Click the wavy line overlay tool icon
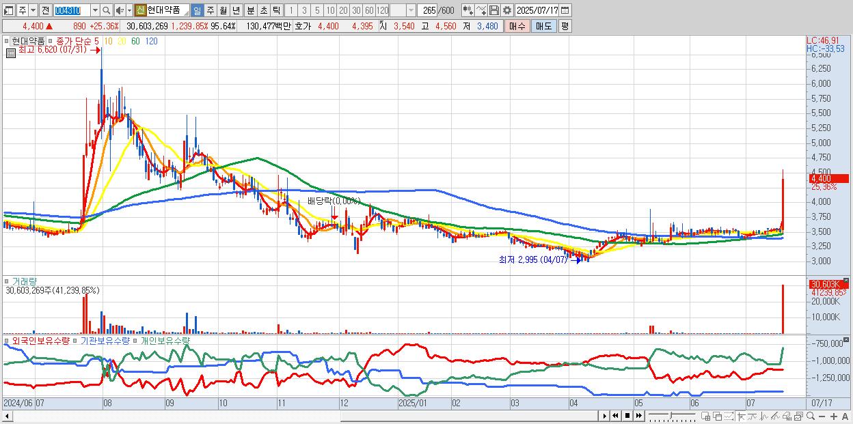Image resolution: width=853 pixels, height=424 pixels. 752,416
